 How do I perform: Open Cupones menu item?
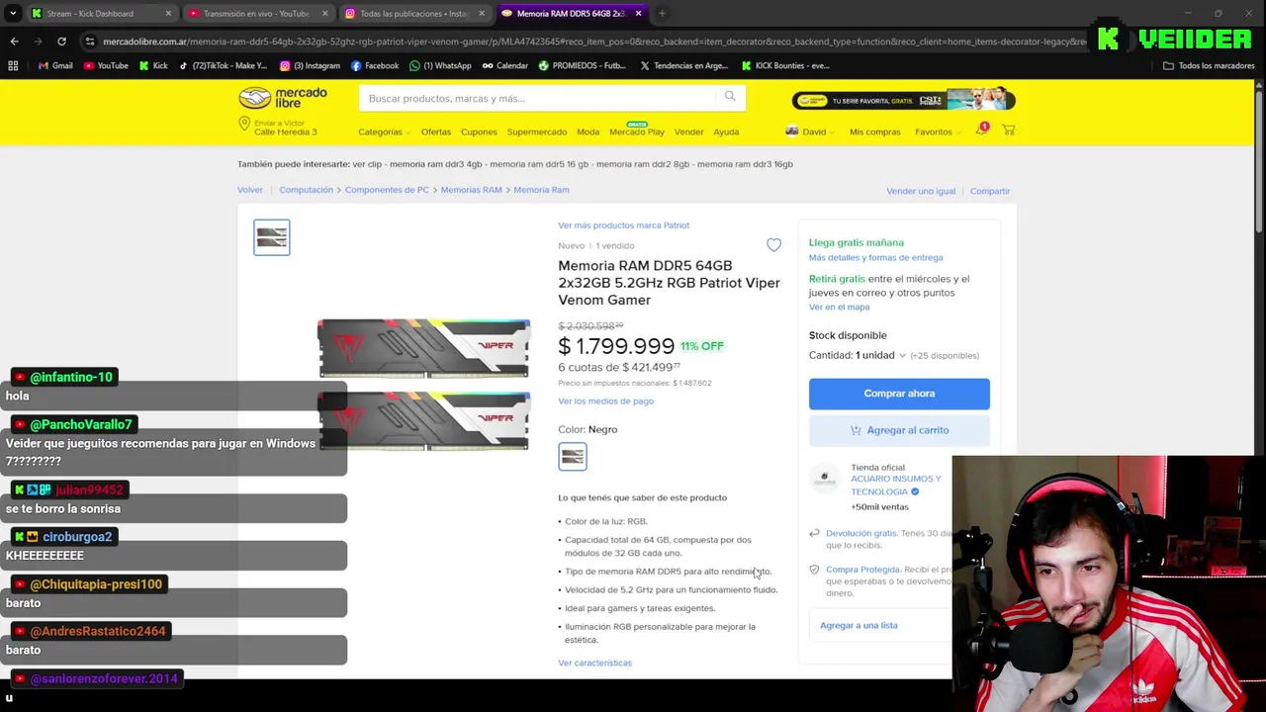tap(479, 132)
